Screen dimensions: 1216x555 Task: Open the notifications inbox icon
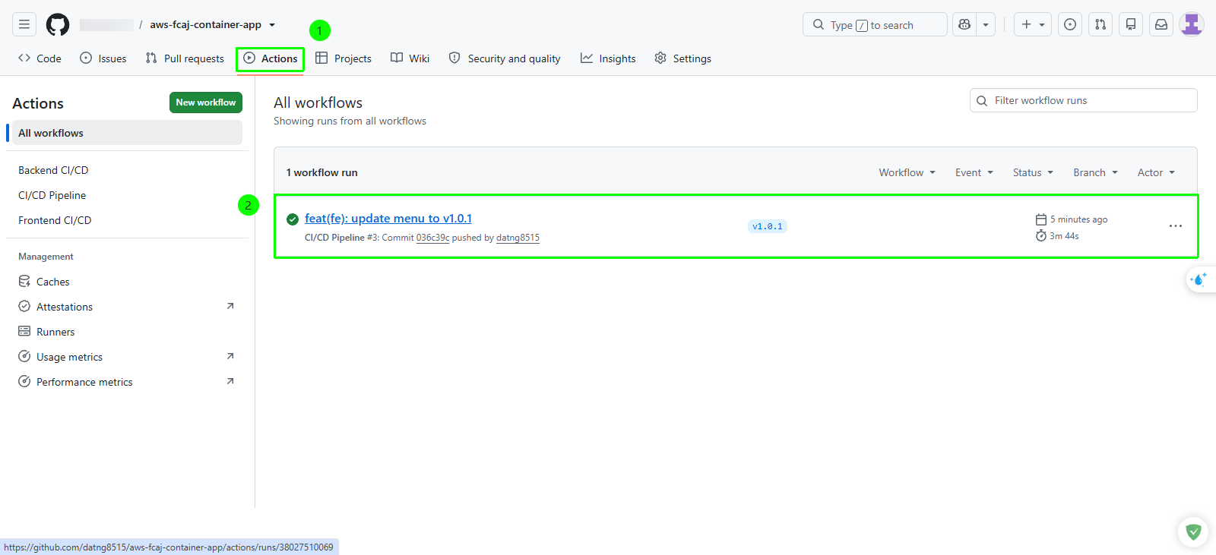(1161, 24)
